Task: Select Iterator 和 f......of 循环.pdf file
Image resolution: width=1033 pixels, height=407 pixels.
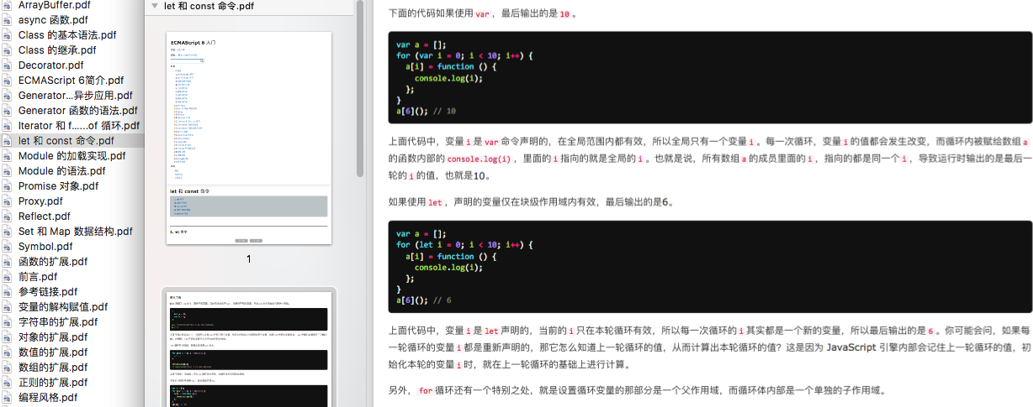Action: [x=79, y=125]
